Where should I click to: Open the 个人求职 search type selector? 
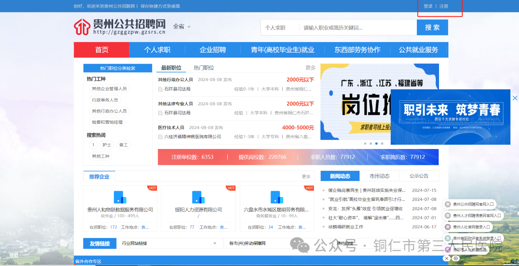(275, 28)
